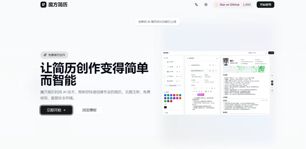Open the 全新的 AI 简历优化功能已上线 announcement pill
The image size is (306, 149).
pos(157,22)
